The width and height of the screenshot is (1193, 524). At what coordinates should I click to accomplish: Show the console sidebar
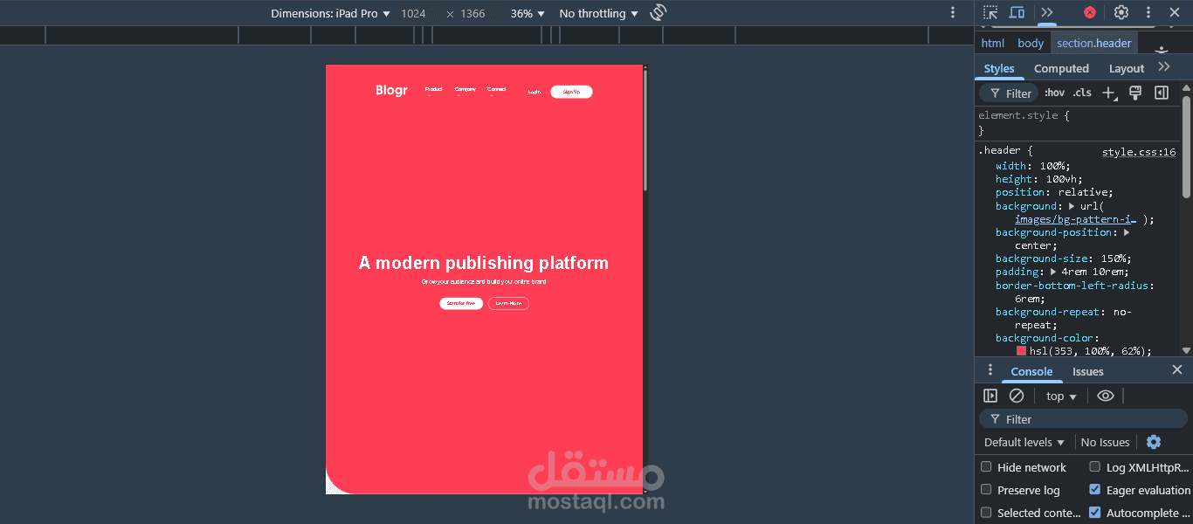click(x=990, y=396)
